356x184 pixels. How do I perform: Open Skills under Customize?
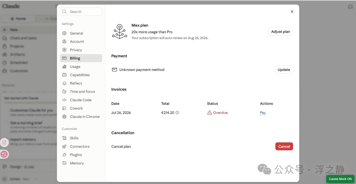[x=81, y=138]
